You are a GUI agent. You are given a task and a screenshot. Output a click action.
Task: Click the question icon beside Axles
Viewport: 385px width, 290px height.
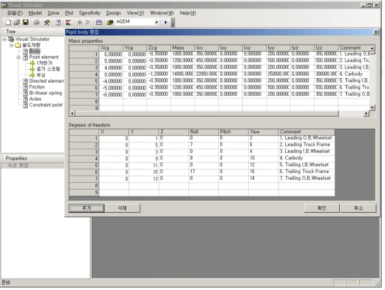25,99
